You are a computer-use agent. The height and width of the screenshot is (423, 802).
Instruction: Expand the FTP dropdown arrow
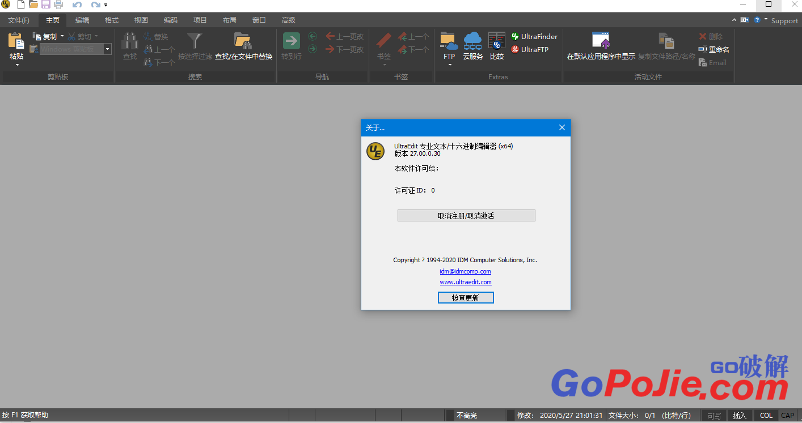(450, 65)
